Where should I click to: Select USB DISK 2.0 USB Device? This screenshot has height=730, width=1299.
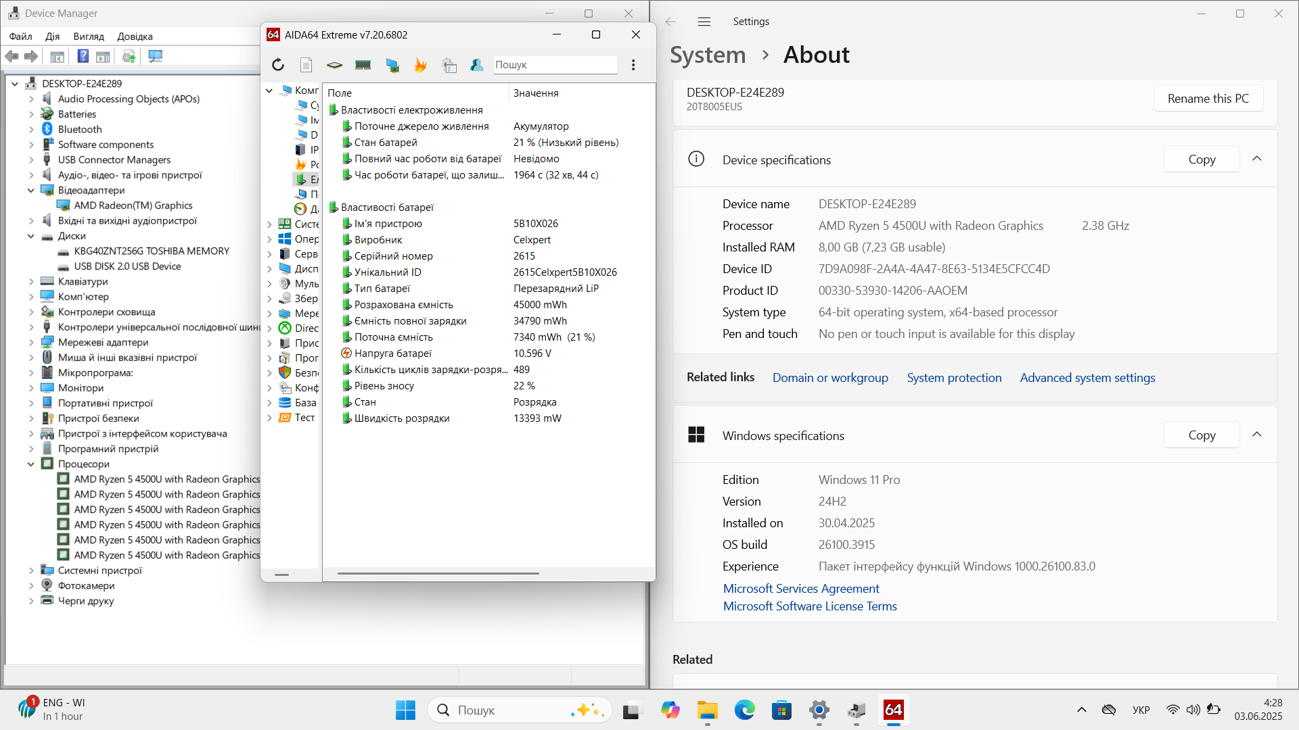pyautogui.click(x=127, y=266)
